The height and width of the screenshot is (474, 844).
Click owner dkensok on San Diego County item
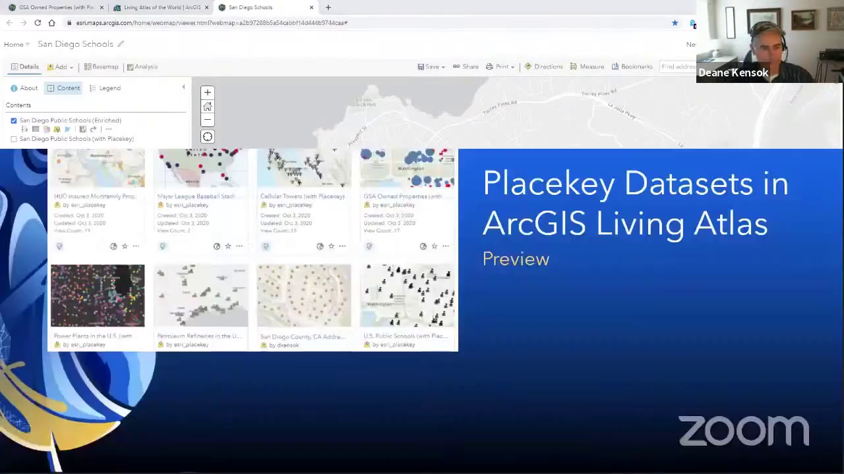288,345
